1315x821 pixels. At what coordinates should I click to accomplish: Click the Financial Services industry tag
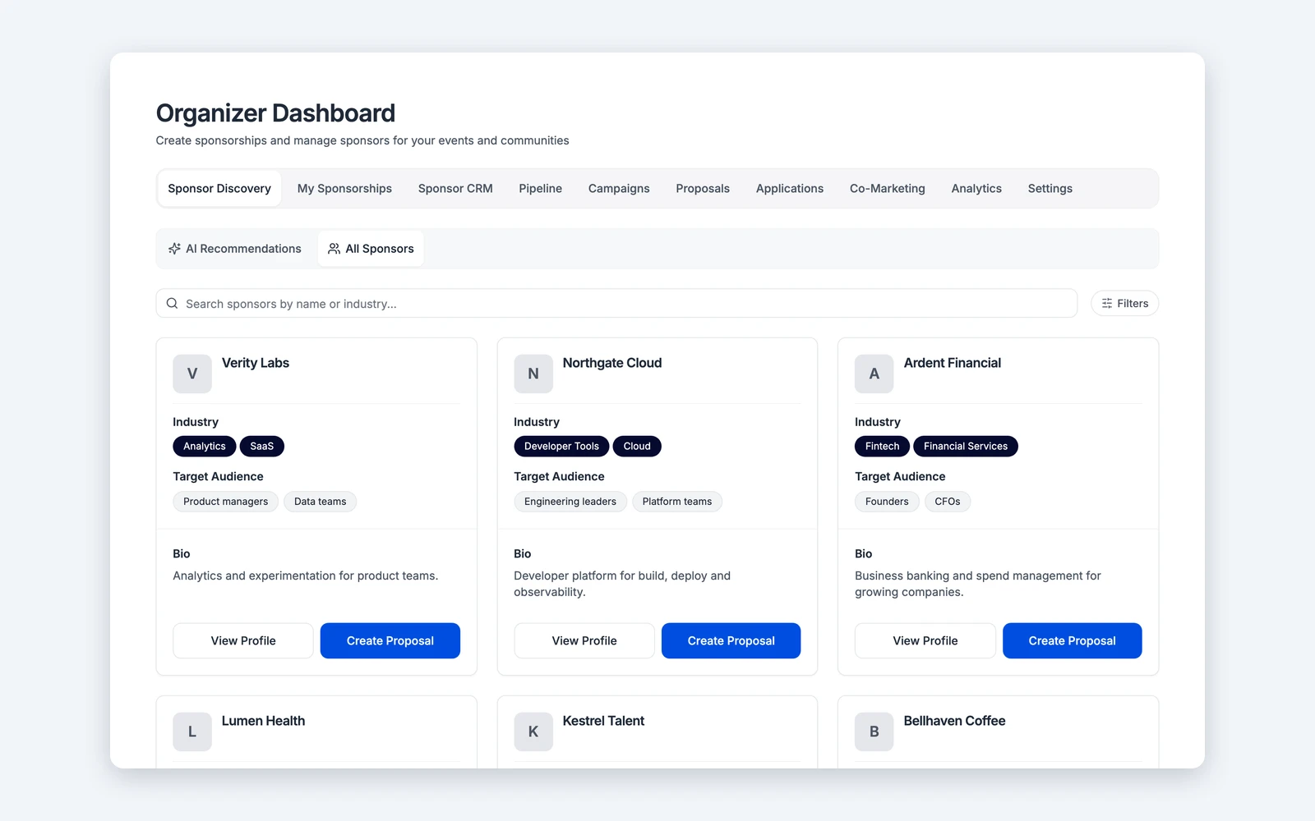[966, 447]
